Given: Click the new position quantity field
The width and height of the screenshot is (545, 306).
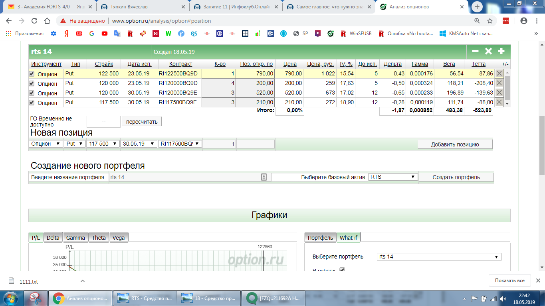Looking at the screenshot, I should tap(220, 144).
